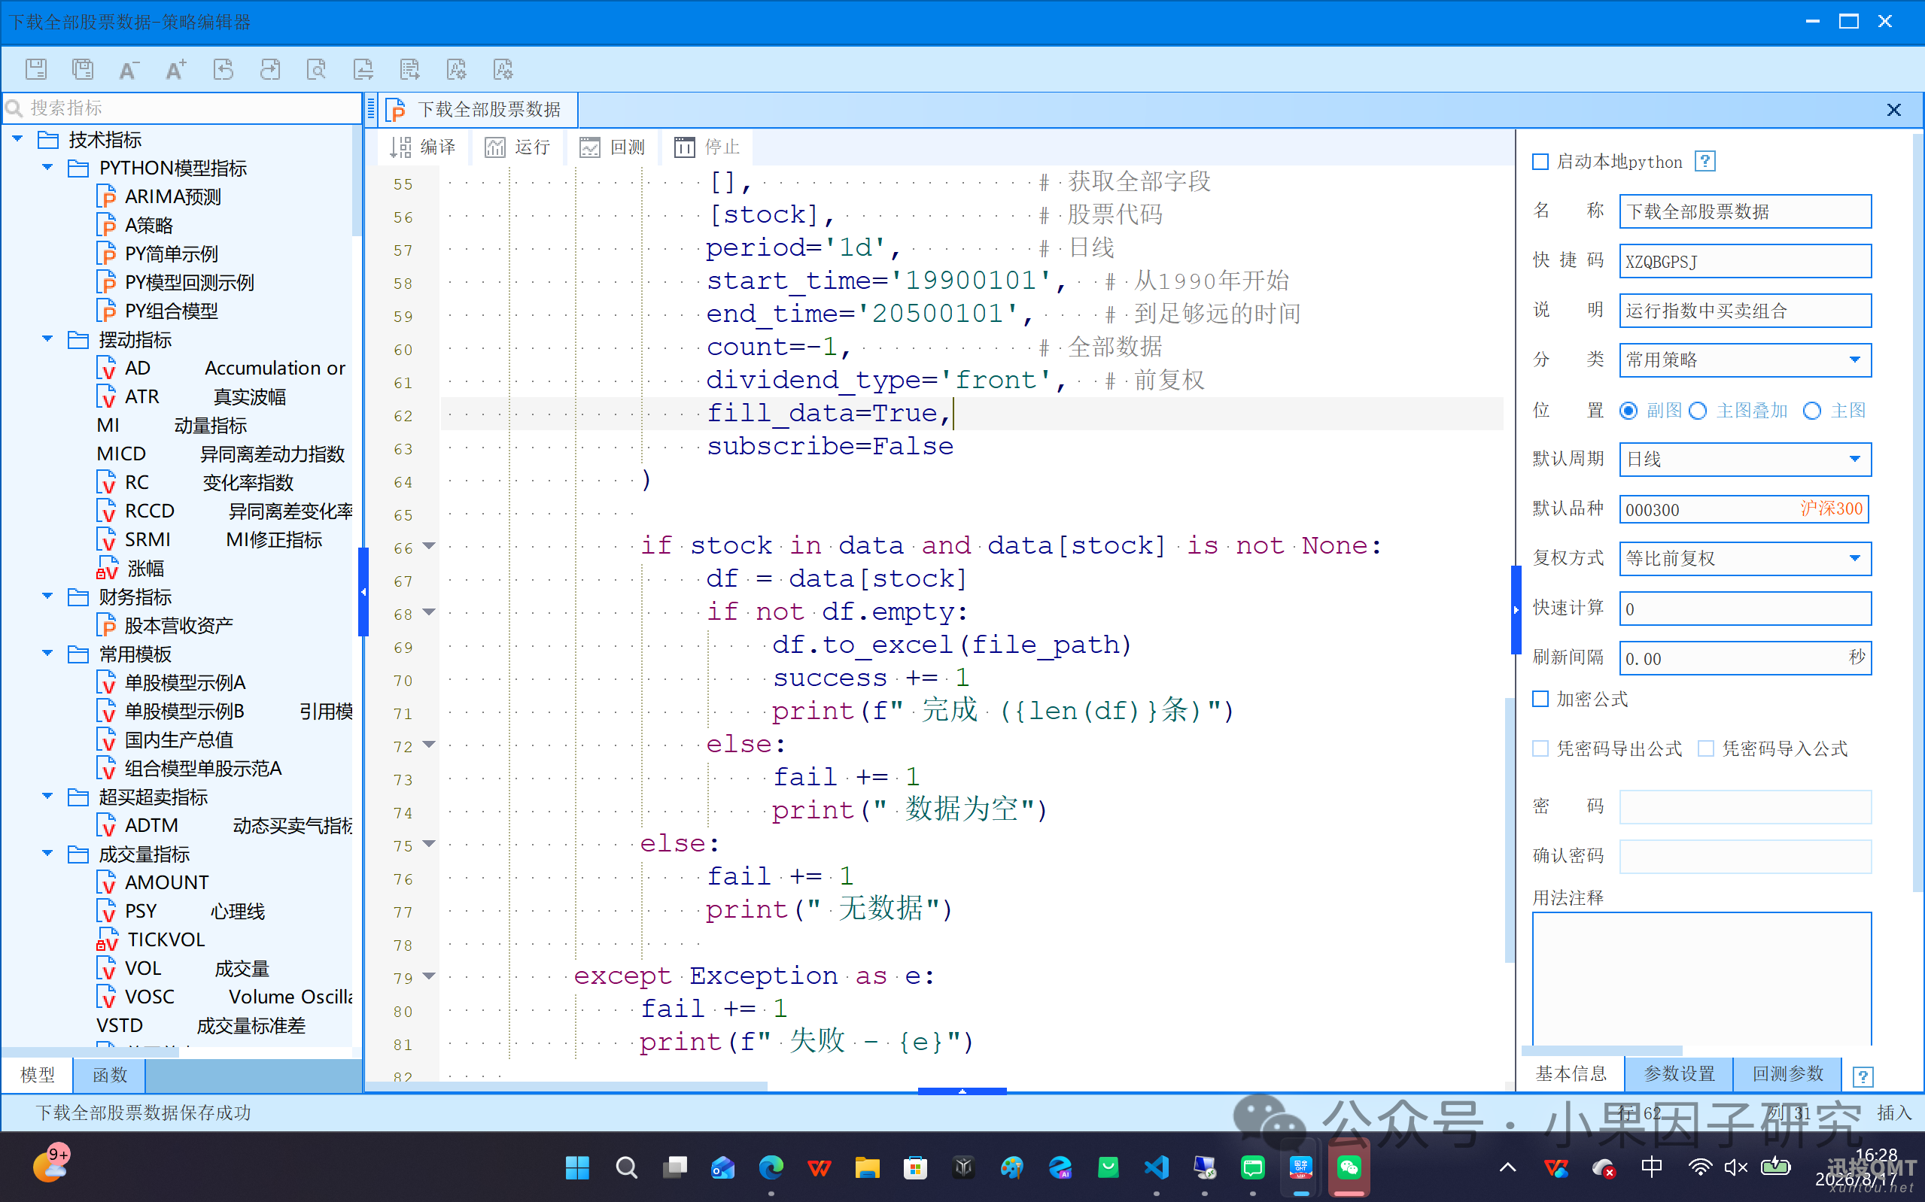
Task: Collapse the 技术指标 tree node
Action: click(17, 139)
